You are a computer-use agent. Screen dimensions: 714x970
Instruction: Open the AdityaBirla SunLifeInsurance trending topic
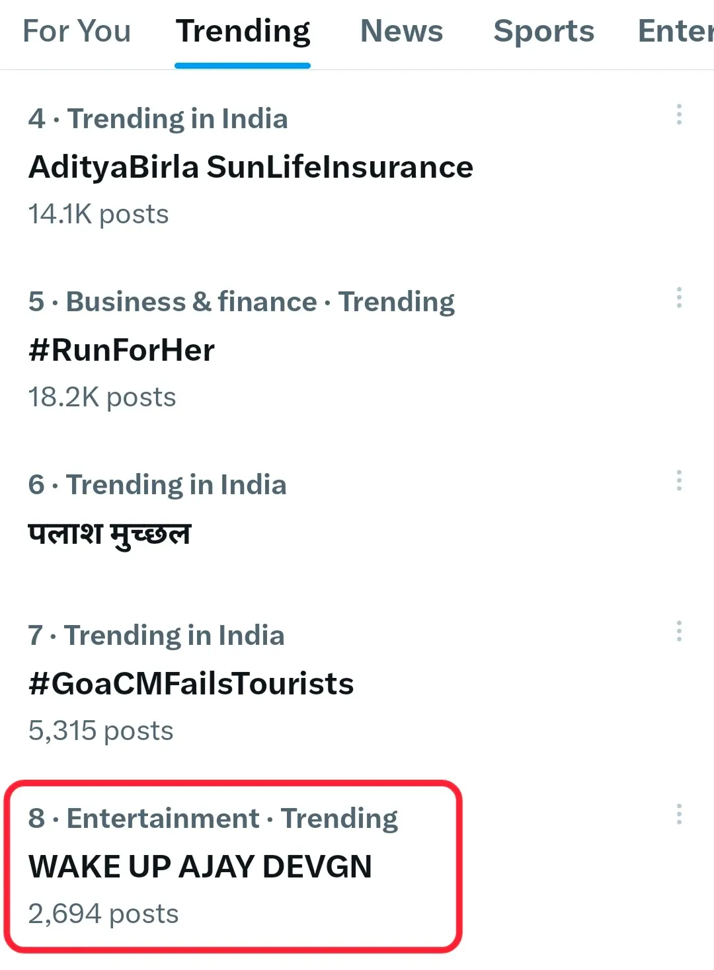pyautogui.click(x=251, y=167)
